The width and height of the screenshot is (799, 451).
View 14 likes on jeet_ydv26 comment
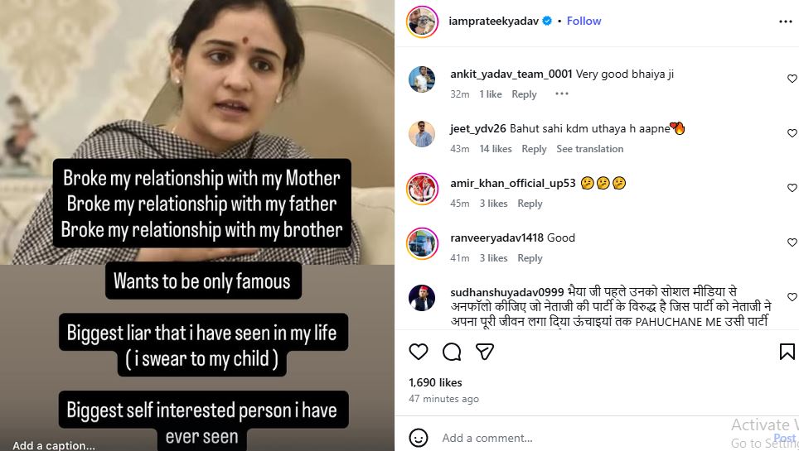click(x=496, y=149)
